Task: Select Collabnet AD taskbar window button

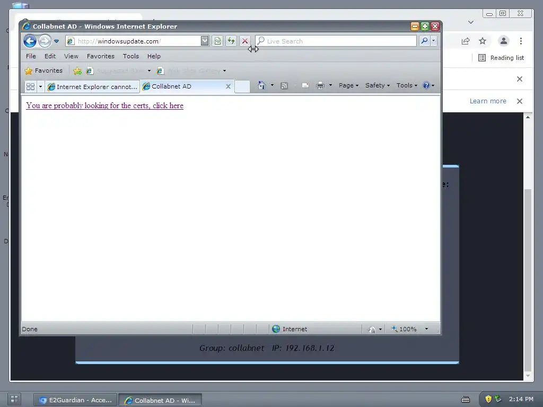Action: click(160, 400)
